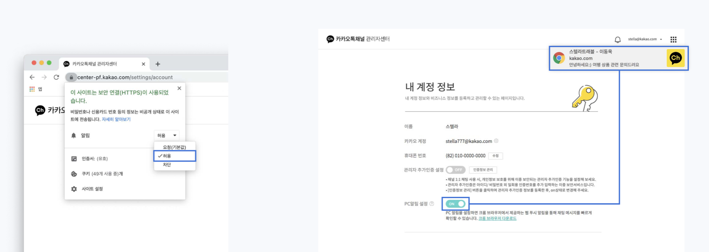Click the 인증정보 관리 button

pyautogui.click(x=483, y=170)
